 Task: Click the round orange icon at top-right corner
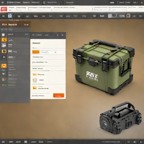coord(141,3)
